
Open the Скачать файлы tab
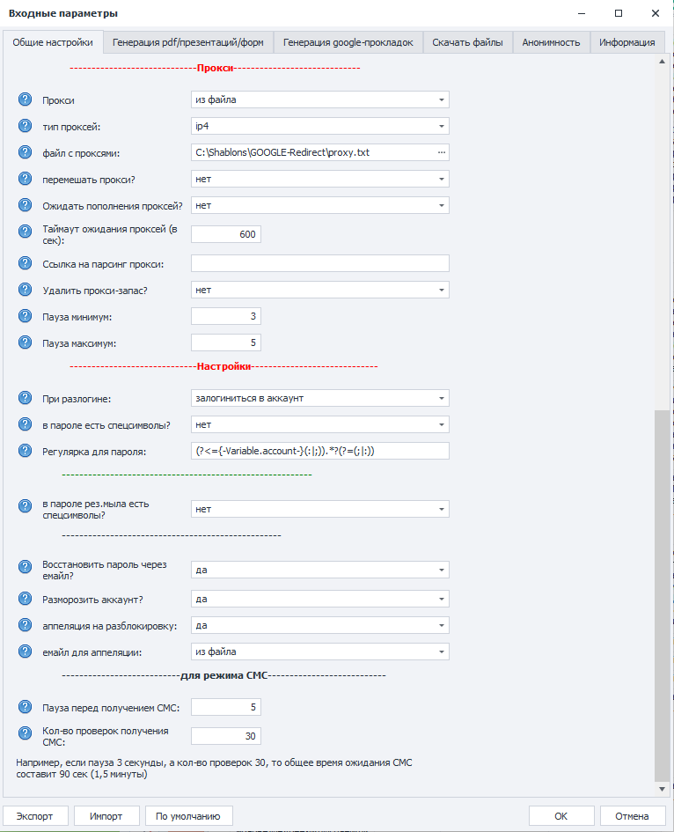pos(467,42)
